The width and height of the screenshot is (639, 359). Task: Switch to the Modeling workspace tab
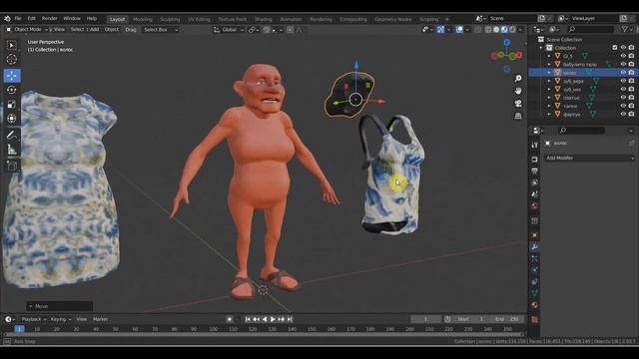(x=142, y=19)
